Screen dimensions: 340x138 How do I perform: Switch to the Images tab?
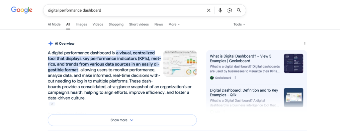coord(81,24)
